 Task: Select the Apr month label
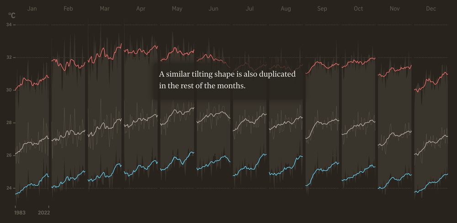141,9
